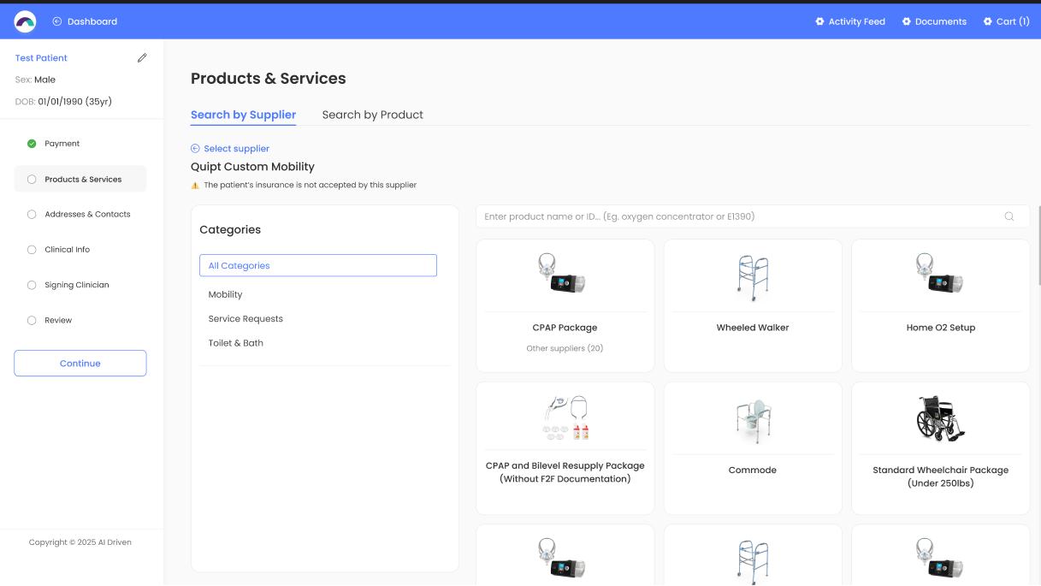Open the CPAP Resupply Package image
The height and width of the screenshot is (586, 1041).
click(x=565, y=418)
